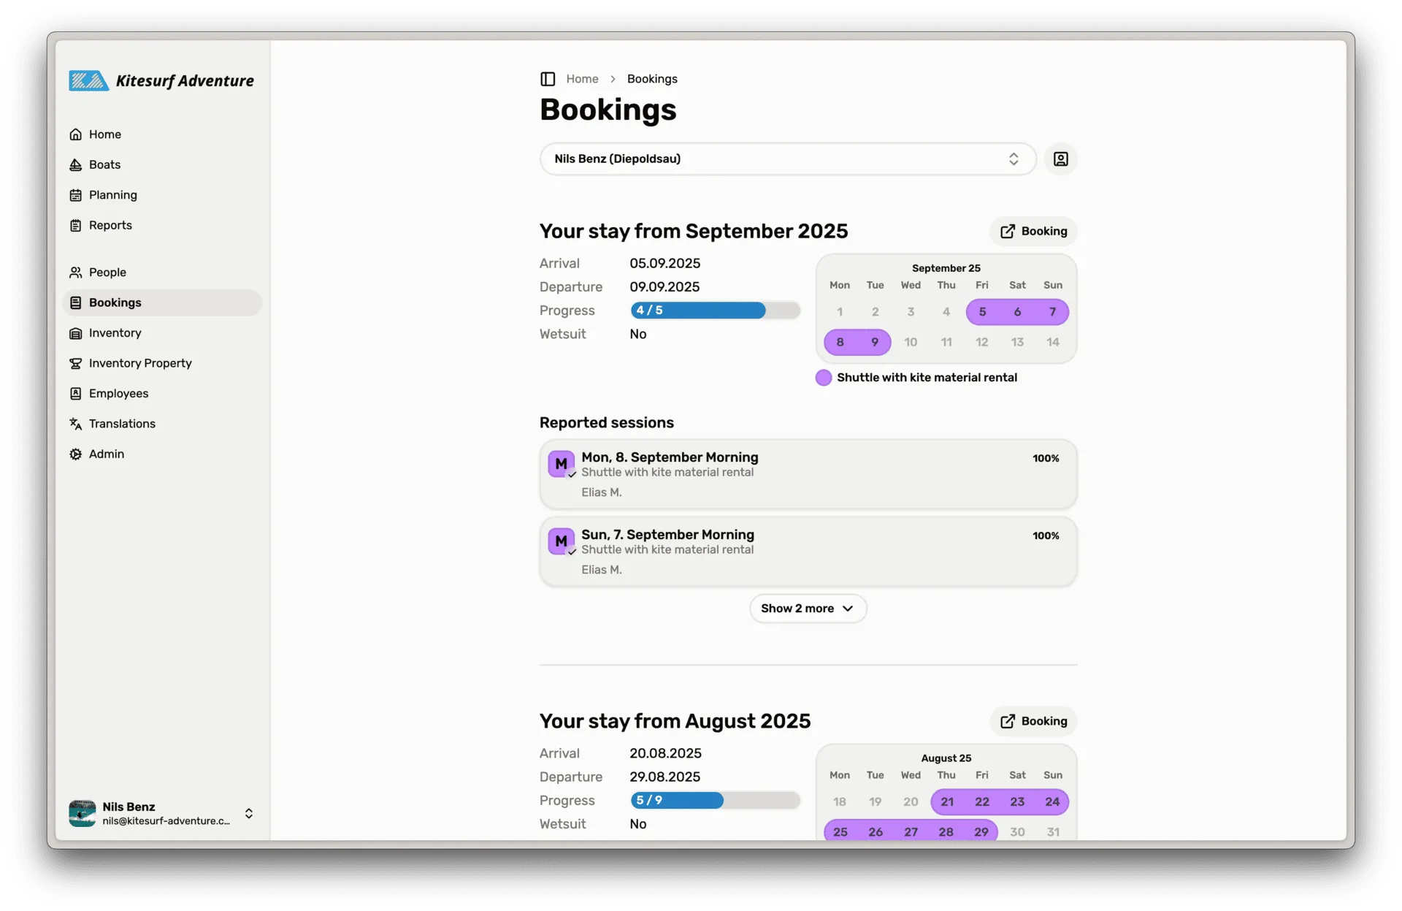Select September 9 in the calendar

874,343
